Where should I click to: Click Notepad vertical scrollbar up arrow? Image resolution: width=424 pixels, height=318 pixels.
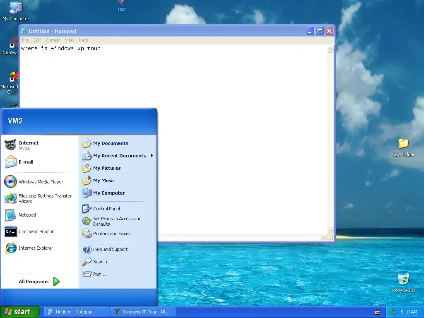330,49
